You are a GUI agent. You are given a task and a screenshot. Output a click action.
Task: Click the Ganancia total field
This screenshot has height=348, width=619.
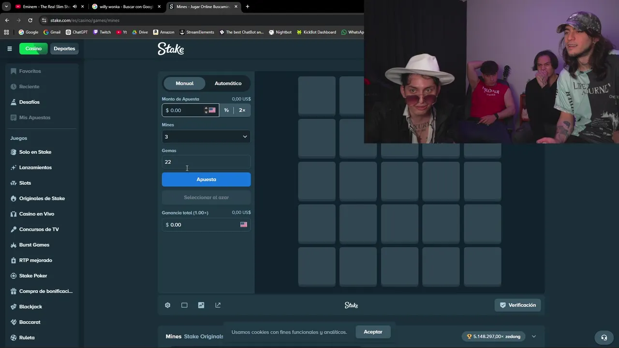click(x=206, y=225)
